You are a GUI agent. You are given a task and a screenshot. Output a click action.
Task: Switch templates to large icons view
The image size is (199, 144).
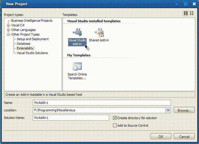pos(186,13)
